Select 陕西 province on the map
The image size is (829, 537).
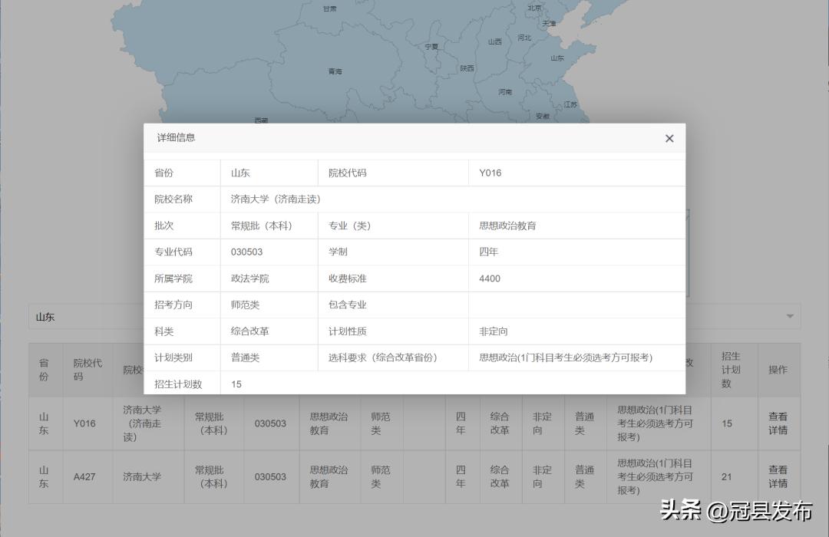tap(467, 68)
